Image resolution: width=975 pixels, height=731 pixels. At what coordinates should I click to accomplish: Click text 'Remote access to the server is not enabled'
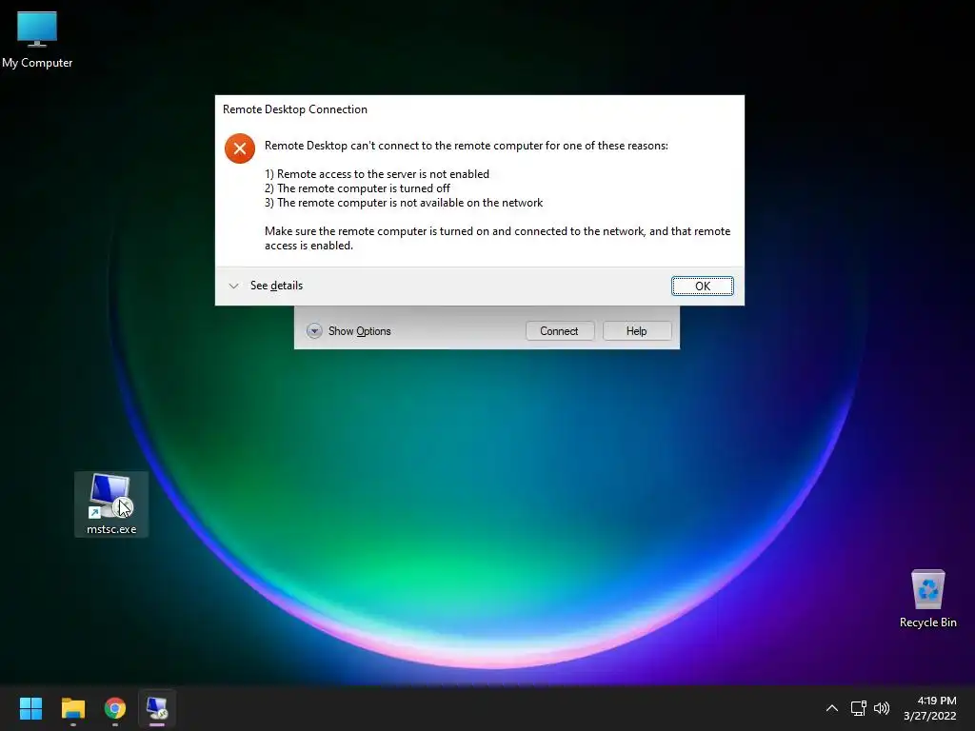click(x=383, y=174)
